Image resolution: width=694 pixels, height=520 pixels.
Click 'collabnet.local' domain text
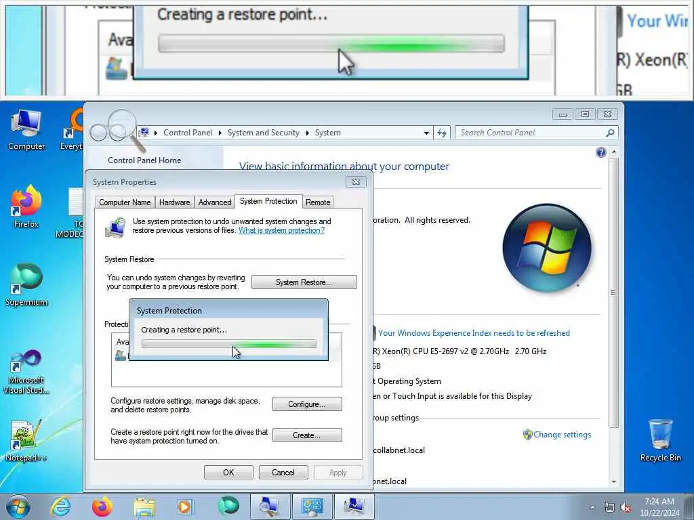pos(399,450)
